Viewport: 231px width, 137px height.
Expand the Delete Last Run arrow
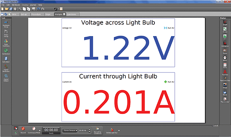119,131
